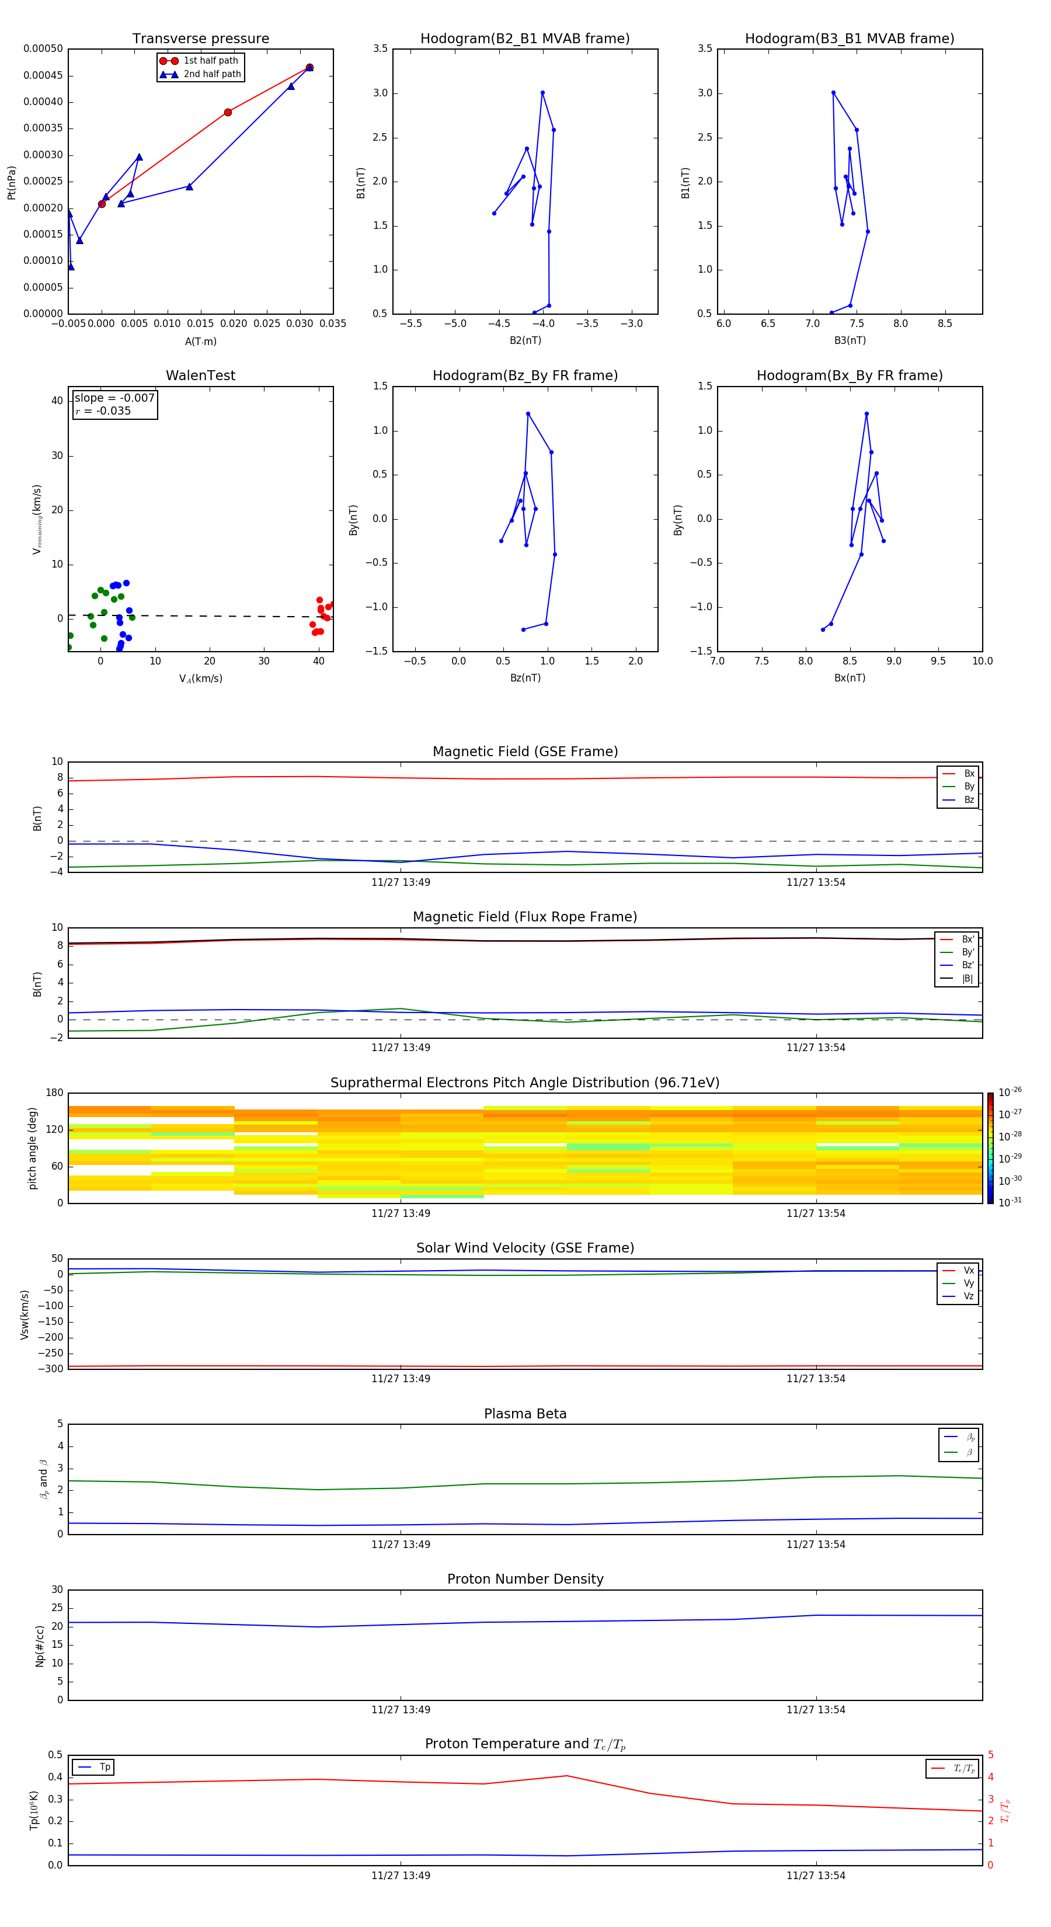Click the 'Bz(nT)' x-axis label
The image size is (1051, 1927).
coord(525,678)
